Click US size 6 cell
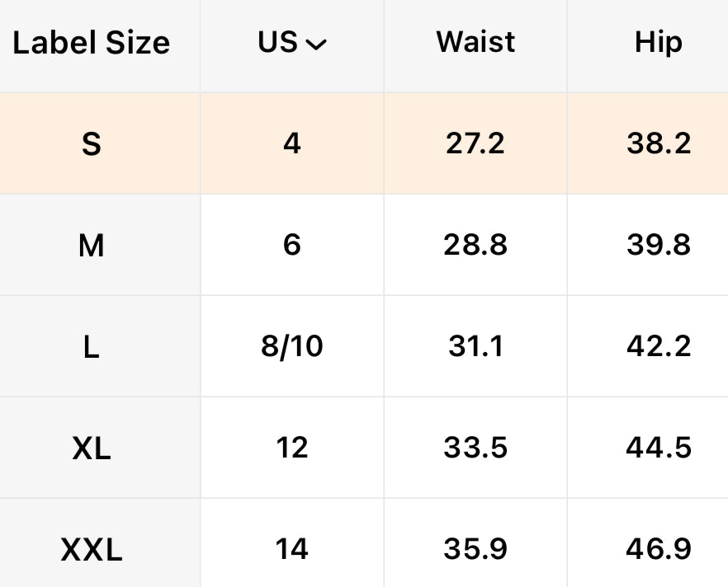This screenshot has height=587, width=728. tap(292, 246)
